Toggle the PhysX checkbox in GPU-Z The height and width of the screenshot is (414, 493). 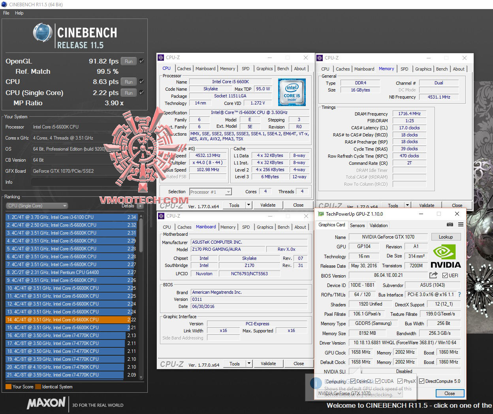[399, 381]
